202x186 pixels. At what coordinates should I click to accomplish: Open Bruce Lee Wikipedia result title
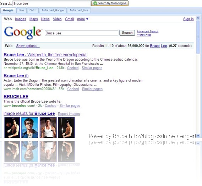pyautogui.click(x=45, y=55)
